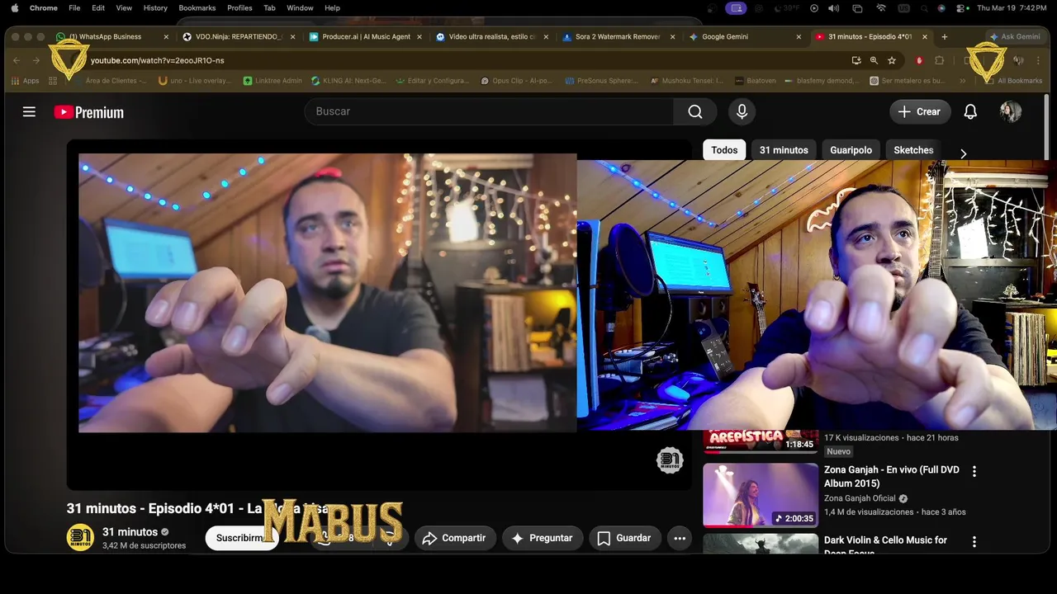The height and width of the screenshot is (594, 1057).
Task: Open Chrome extensions puzzle icon
Action: [x=939, y=60]
